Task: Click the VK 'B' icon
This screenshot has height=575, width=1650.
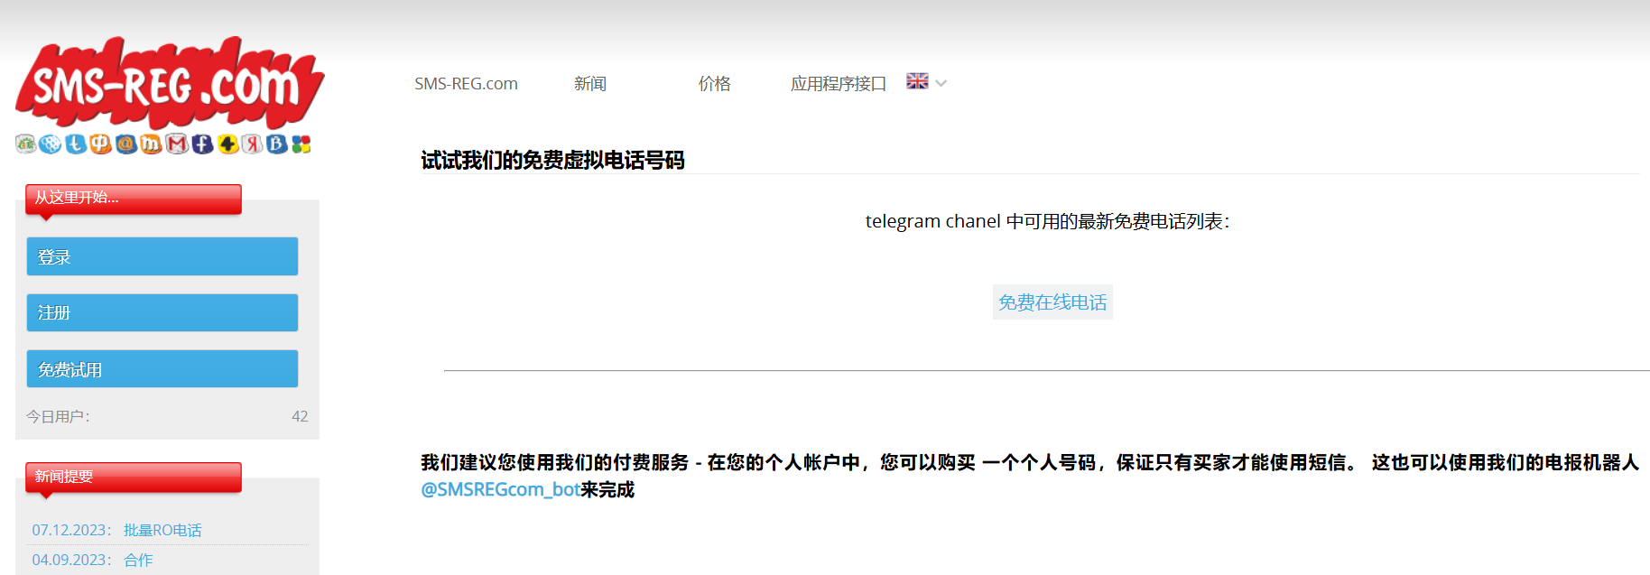Action: [x=276, y=144]
